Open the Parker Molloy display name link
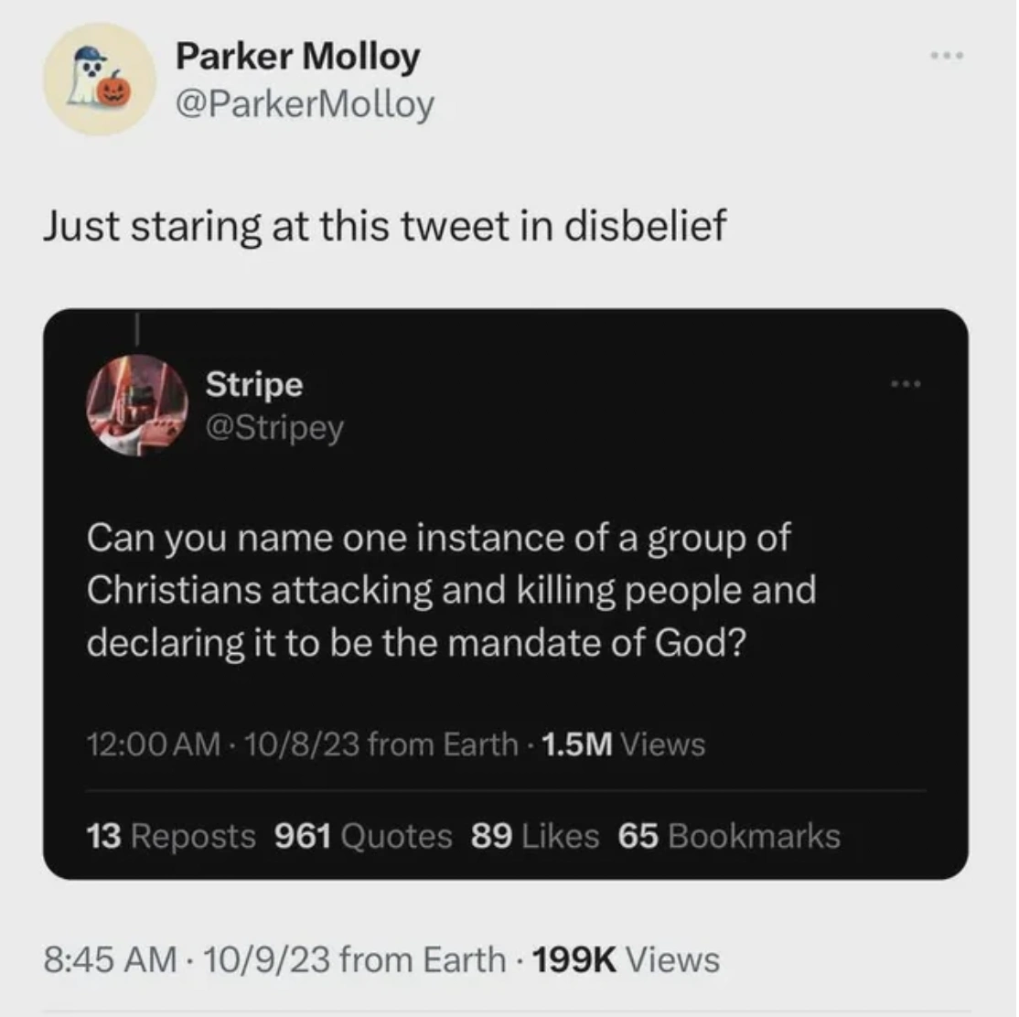Viewport: 1019px width, 1017px height. (x=297, y=57)
